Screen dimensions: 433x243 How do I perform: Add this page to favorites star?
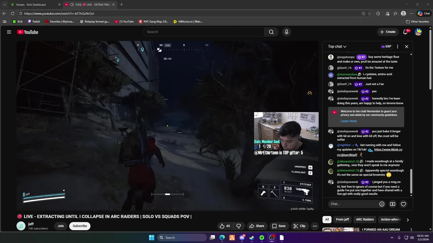pos(370,13)
